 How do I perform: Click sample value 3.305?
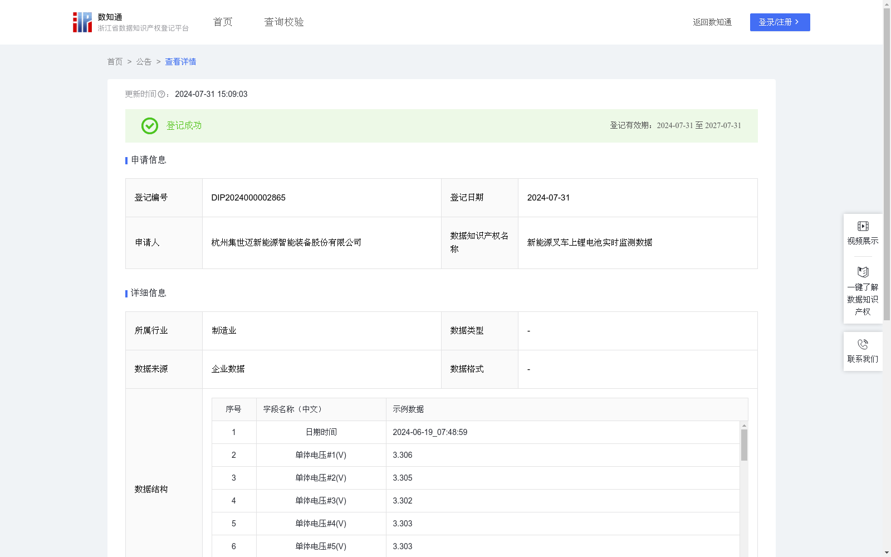403,478
